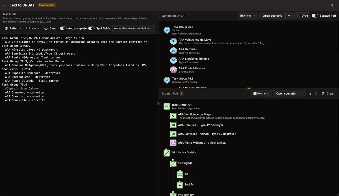339x196 pixels.
Task: Open the name, short name, description dropdown
Action: [133, 28]
